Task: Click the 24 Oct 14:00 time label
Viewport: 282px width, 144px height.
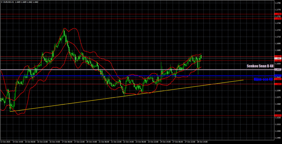Action: (166, 142)
